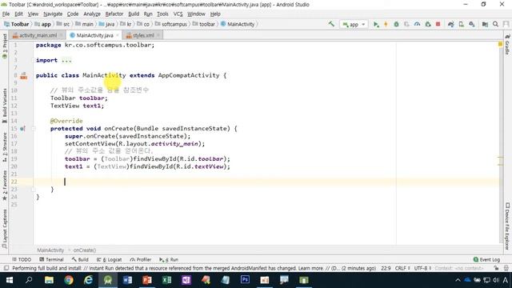Run the app with the green play icon
Viewport: 512px width, 288px height.
376,24
